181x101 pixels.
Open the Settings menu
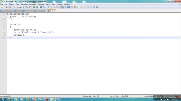point(41,4)
